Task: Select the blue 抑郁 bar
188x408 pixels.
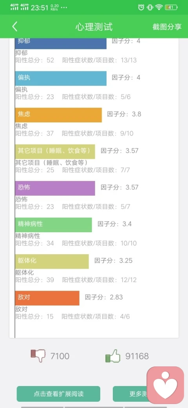Action: pos(61,43)
